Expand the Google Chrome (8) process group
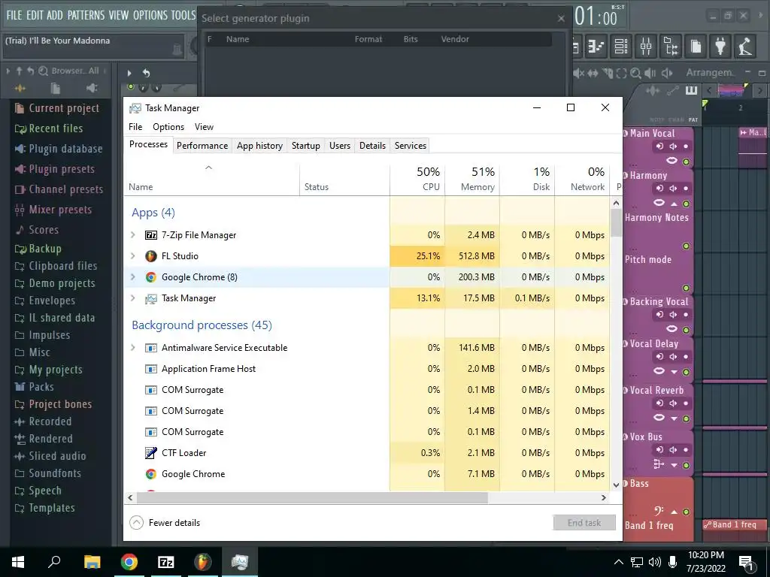This screenshot has width=770, height=577. click(x=133, y=277)
